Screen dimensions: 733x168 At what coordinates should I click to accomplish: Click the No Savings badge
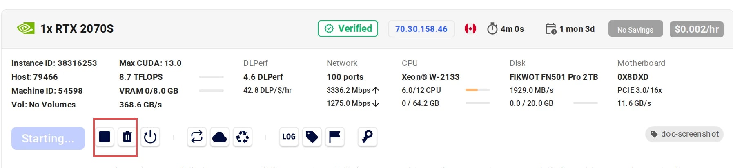tap(635, 29)
